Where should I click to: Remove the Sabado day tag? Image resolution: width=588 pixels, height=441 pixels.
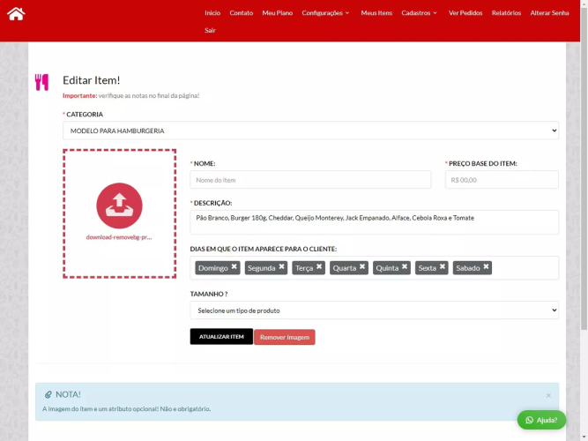(486, 267)
